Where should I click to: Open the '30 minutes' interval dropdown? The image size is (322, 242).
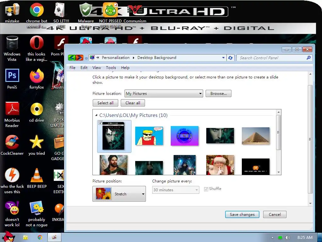coord(175,190)
